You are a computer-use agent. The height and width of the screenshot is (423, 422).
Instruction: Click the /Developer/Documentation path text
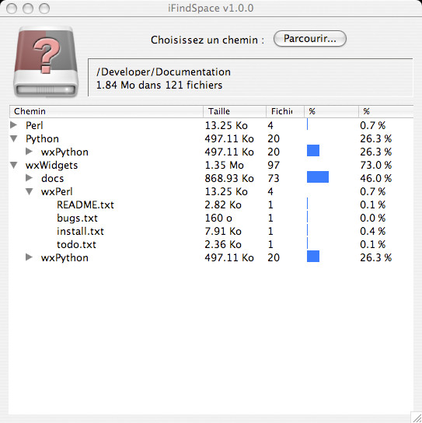point(163,72)
